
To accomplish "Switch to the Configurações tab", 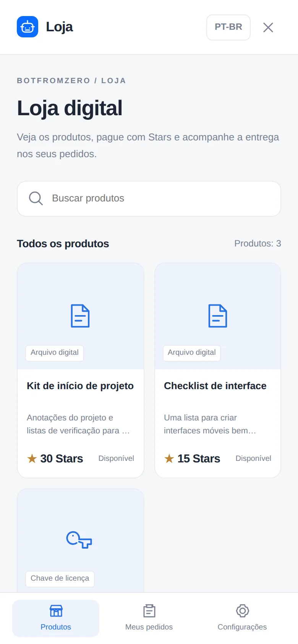I will 242,618.
